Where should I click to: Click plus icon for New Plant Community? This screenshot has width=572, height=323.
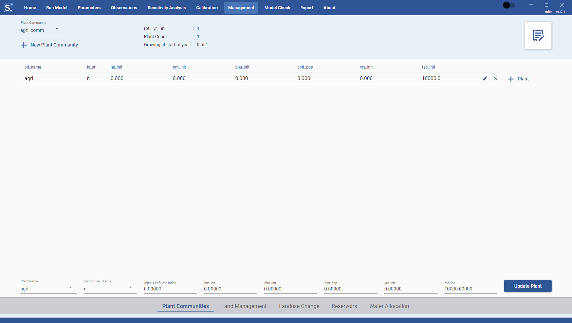click(x=24, y=45)
